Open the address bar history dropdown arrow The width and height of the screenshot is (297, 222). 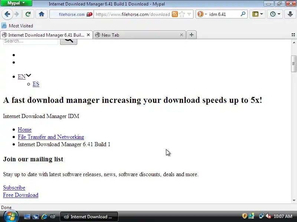coord(189,14)
